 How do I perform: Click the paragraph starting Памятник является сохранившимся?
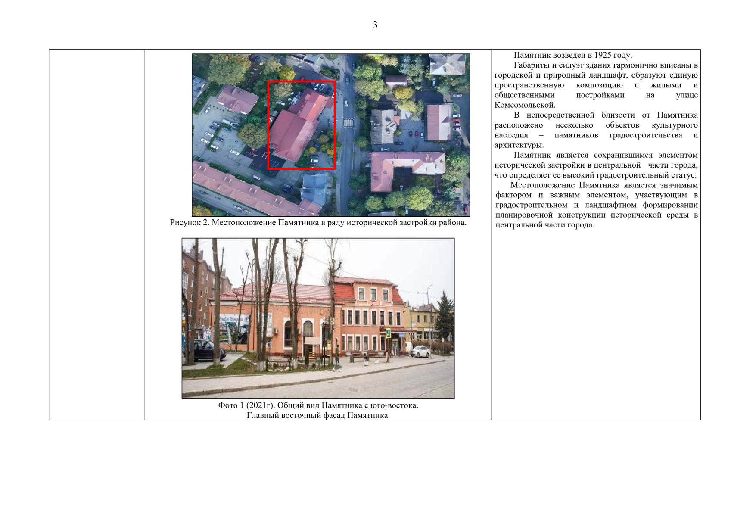[596, 165]
